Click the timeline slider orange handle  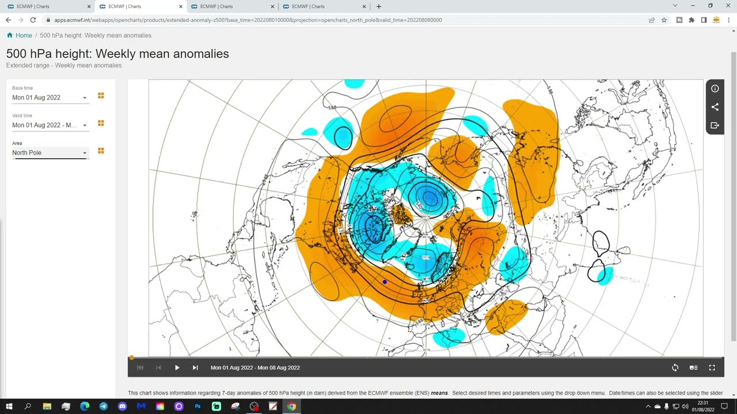click(131, 358)
